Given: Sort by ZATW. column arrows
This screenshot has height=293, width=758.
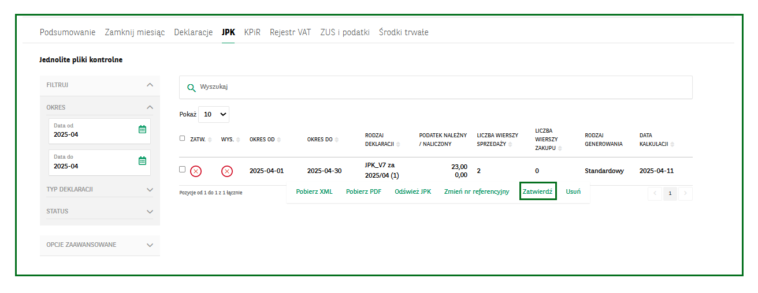Looking at the screenshot, I should coord(210,140).
